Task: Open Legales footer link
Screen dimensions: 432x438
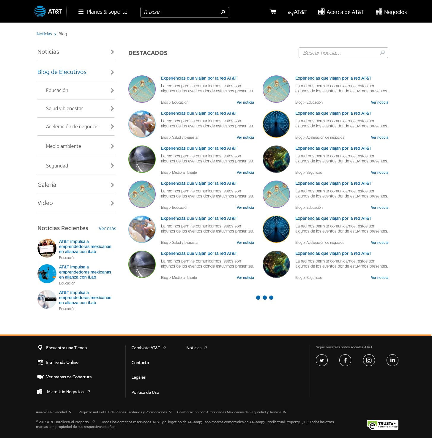Action: tap(138, 377)
